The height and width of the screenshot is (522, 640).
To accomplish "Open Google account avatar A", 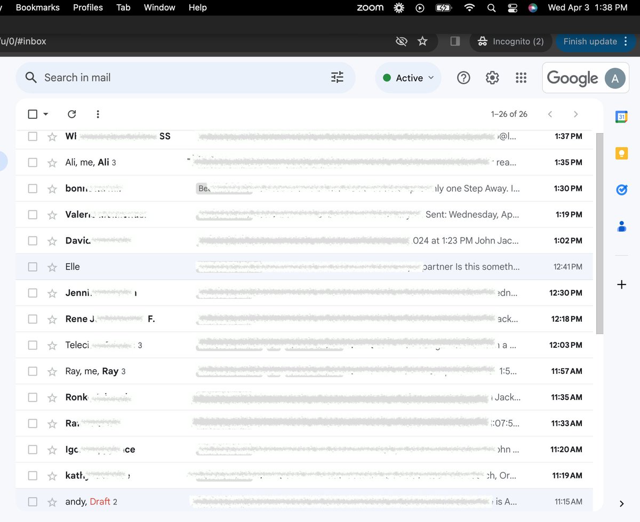I will tap(615, 78).
